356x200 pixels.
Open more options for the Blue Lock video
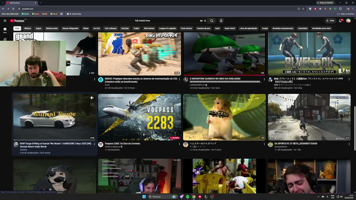click(349, 79)
